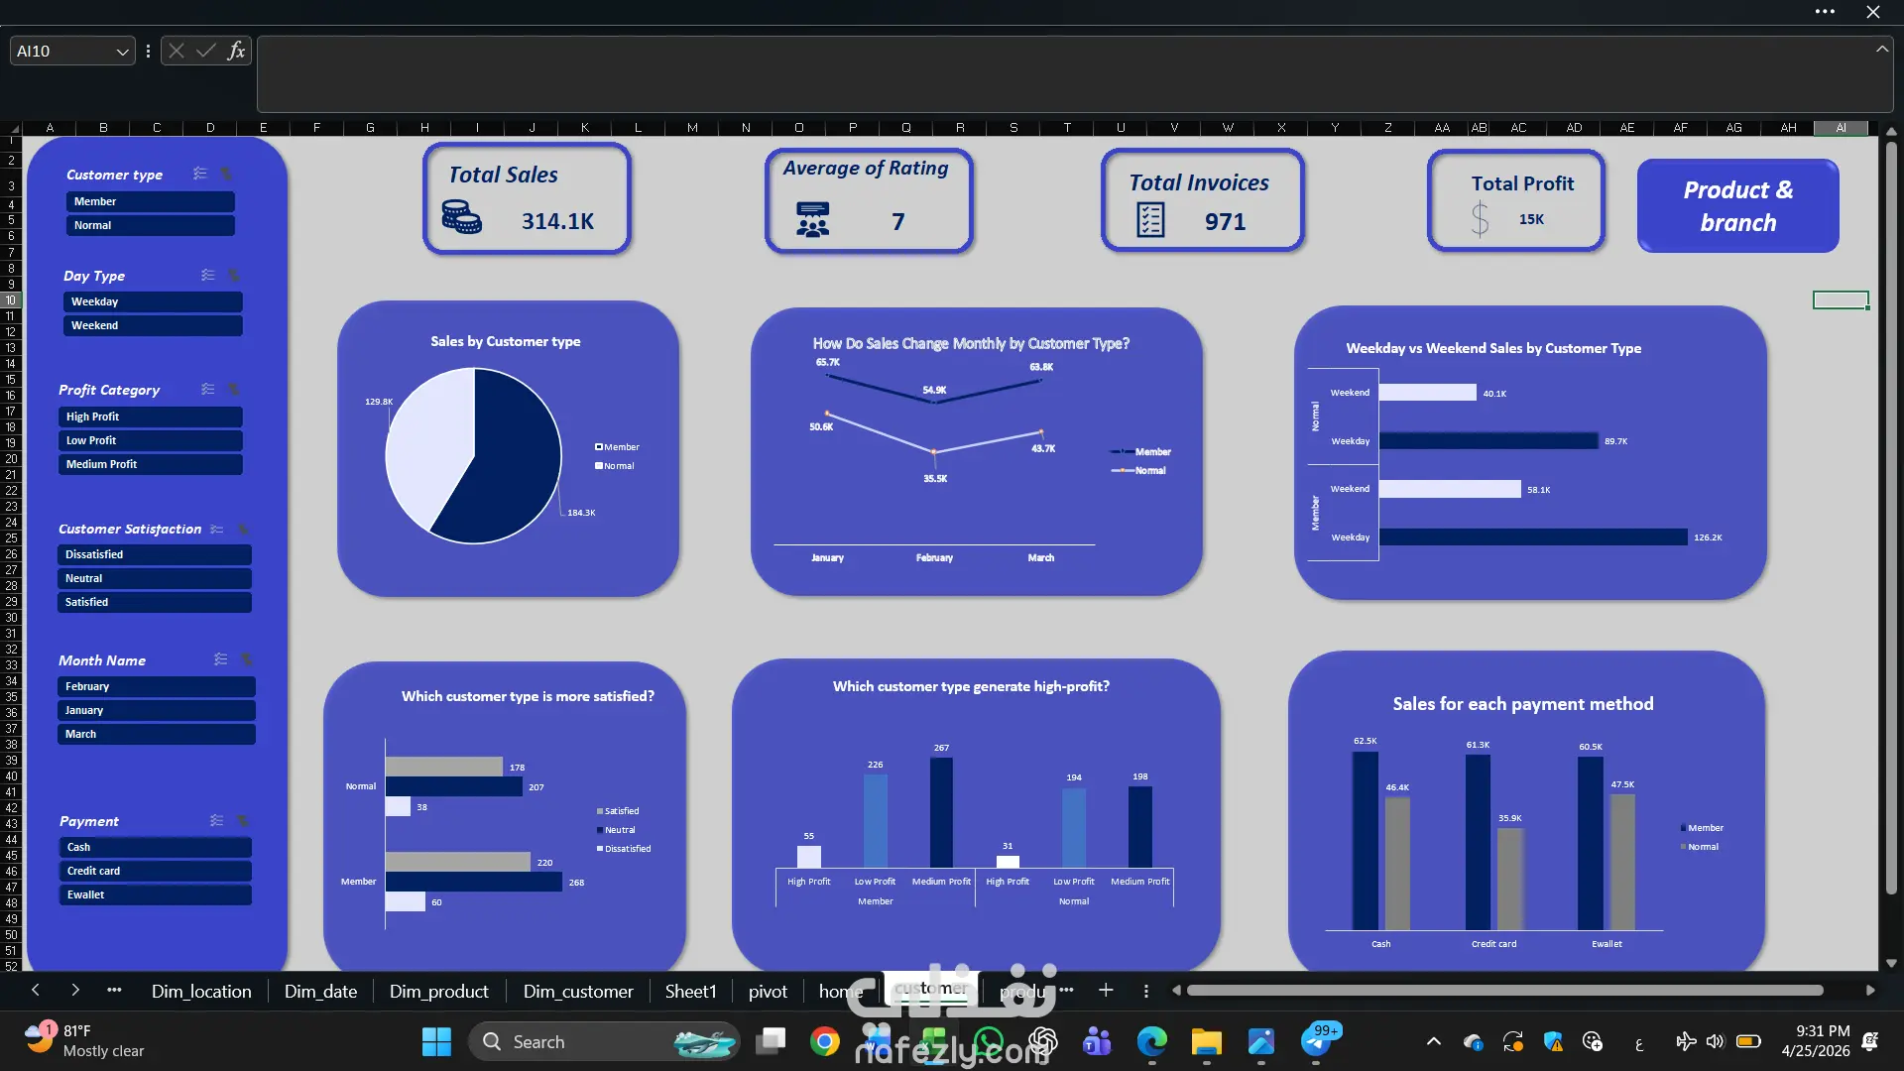Open Telegram with 99+ badge on taskbar
The height and width of the screenshot is (1071, 1904).
[1317, 1041]
